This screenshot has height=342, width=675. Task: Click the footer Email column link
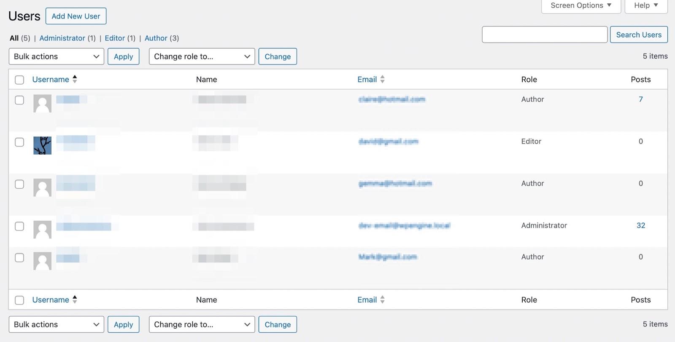click(x=367, y=299)
